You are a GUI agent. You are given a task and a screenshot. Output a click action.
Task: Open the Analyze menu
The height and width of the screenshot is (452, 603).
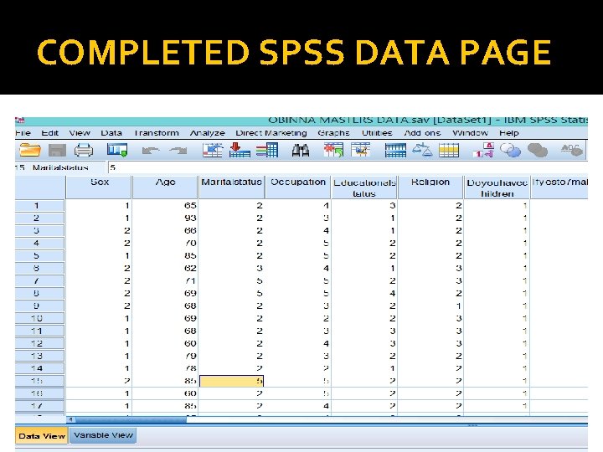[208, 133]
